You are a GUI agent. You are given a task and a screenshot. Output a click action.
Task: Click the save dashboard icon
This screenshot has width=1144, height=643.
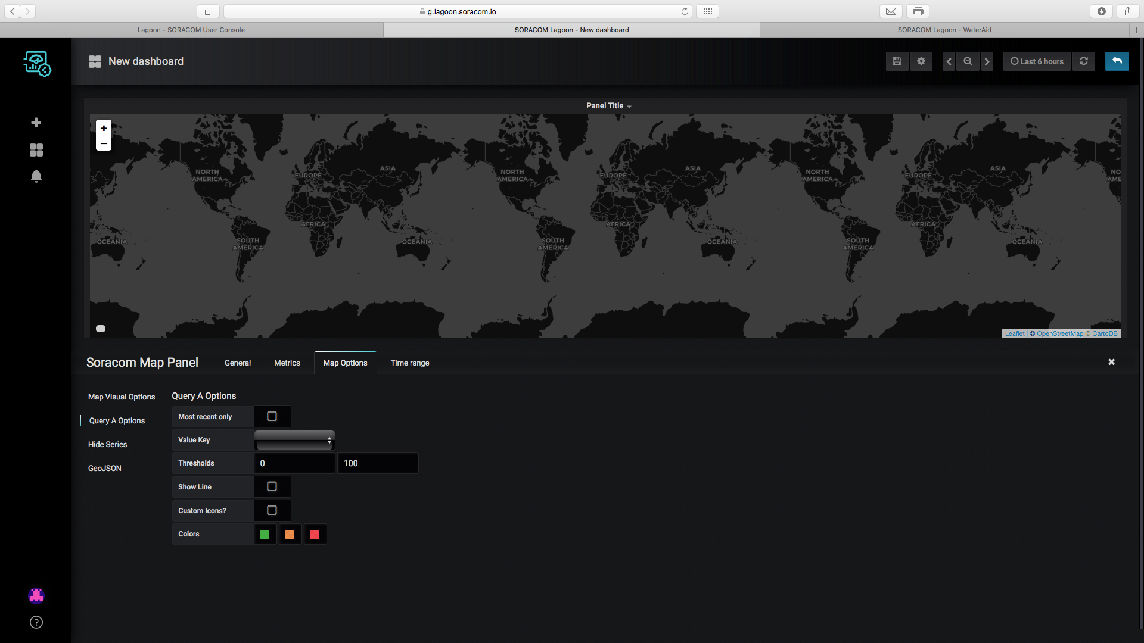897,61
